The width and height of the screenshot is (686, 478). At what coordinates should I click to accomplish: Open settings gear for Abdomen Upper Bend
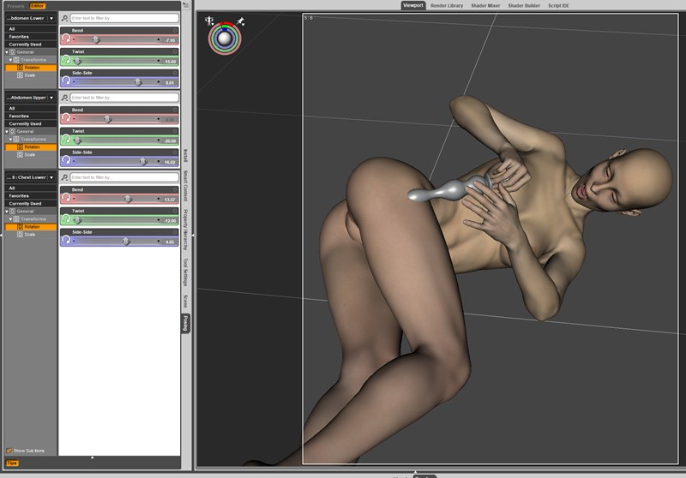coord(175,111)
